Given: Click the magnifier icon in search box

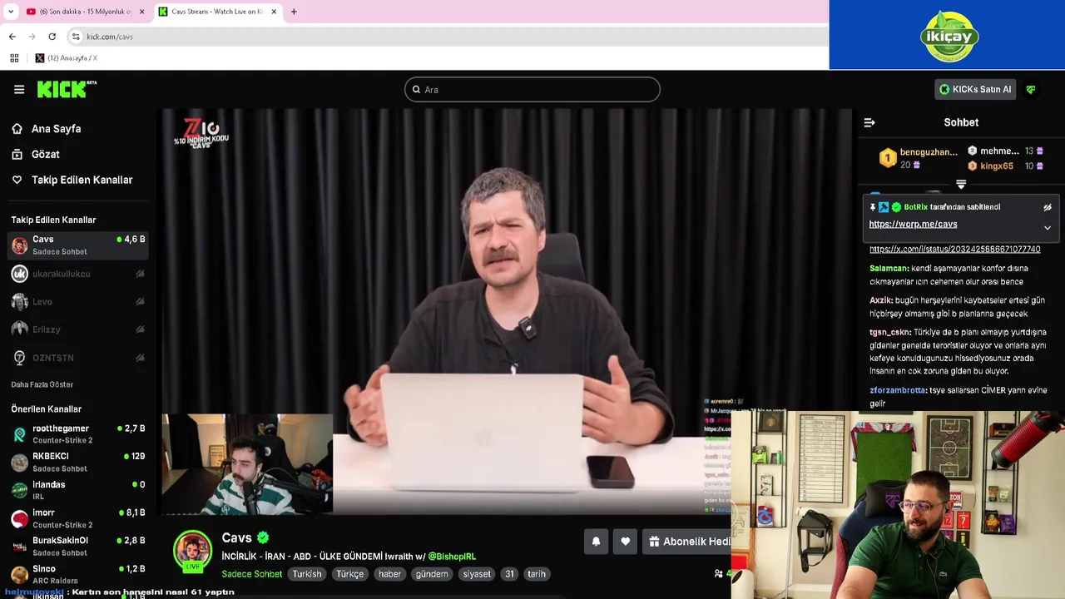Looking at the screenshot, I should tap(417, 90).
